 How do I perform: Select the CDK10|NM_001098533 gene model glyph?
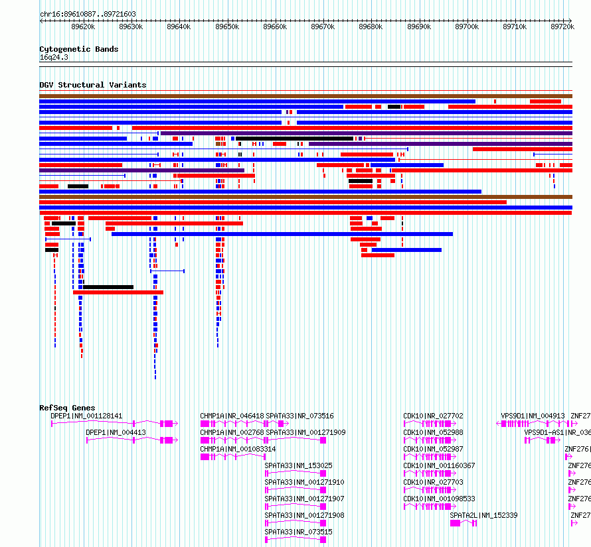(x=430, y=507)
